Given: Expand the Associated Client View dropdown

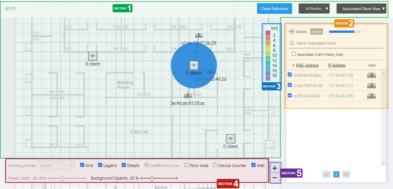Looking at the screenshot, I should [361, 9].
